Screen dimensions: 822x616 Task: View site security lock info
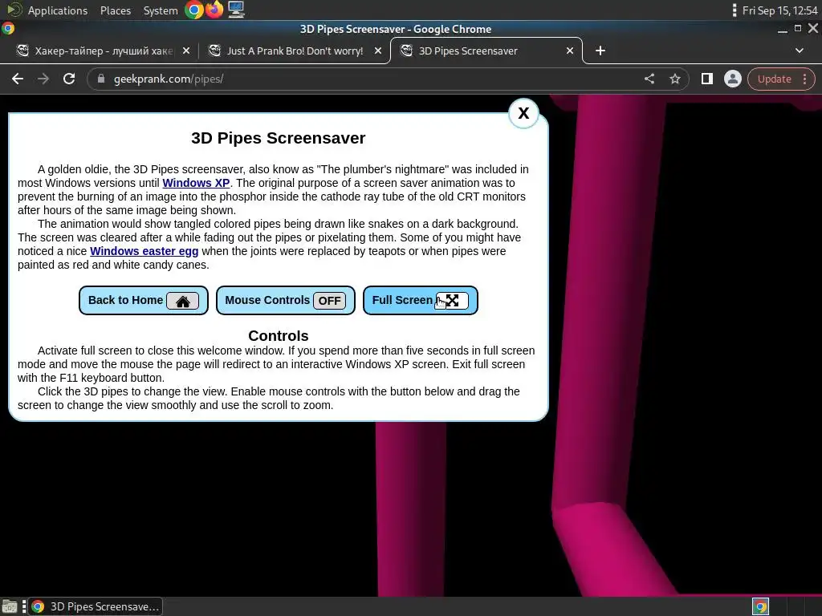101,79
